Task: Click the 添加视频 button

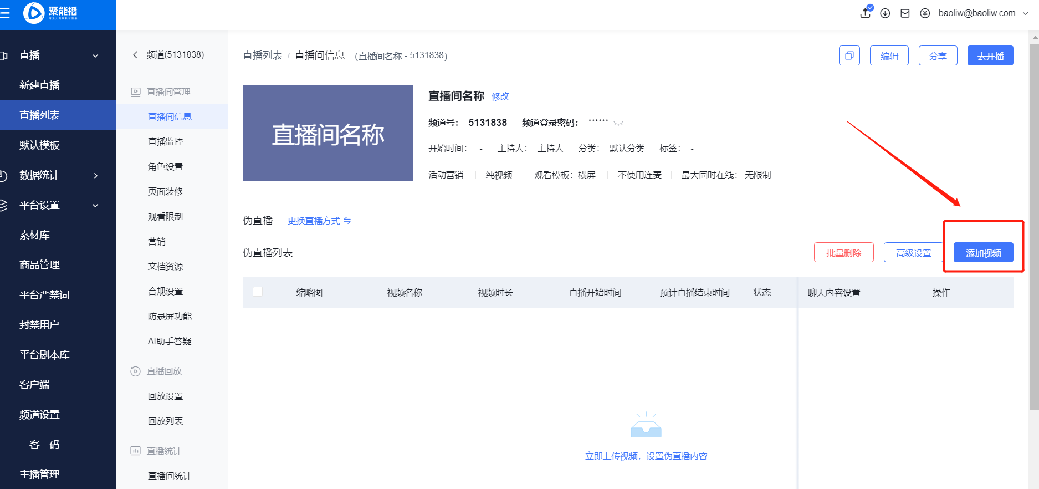Action: coord(984,252)
